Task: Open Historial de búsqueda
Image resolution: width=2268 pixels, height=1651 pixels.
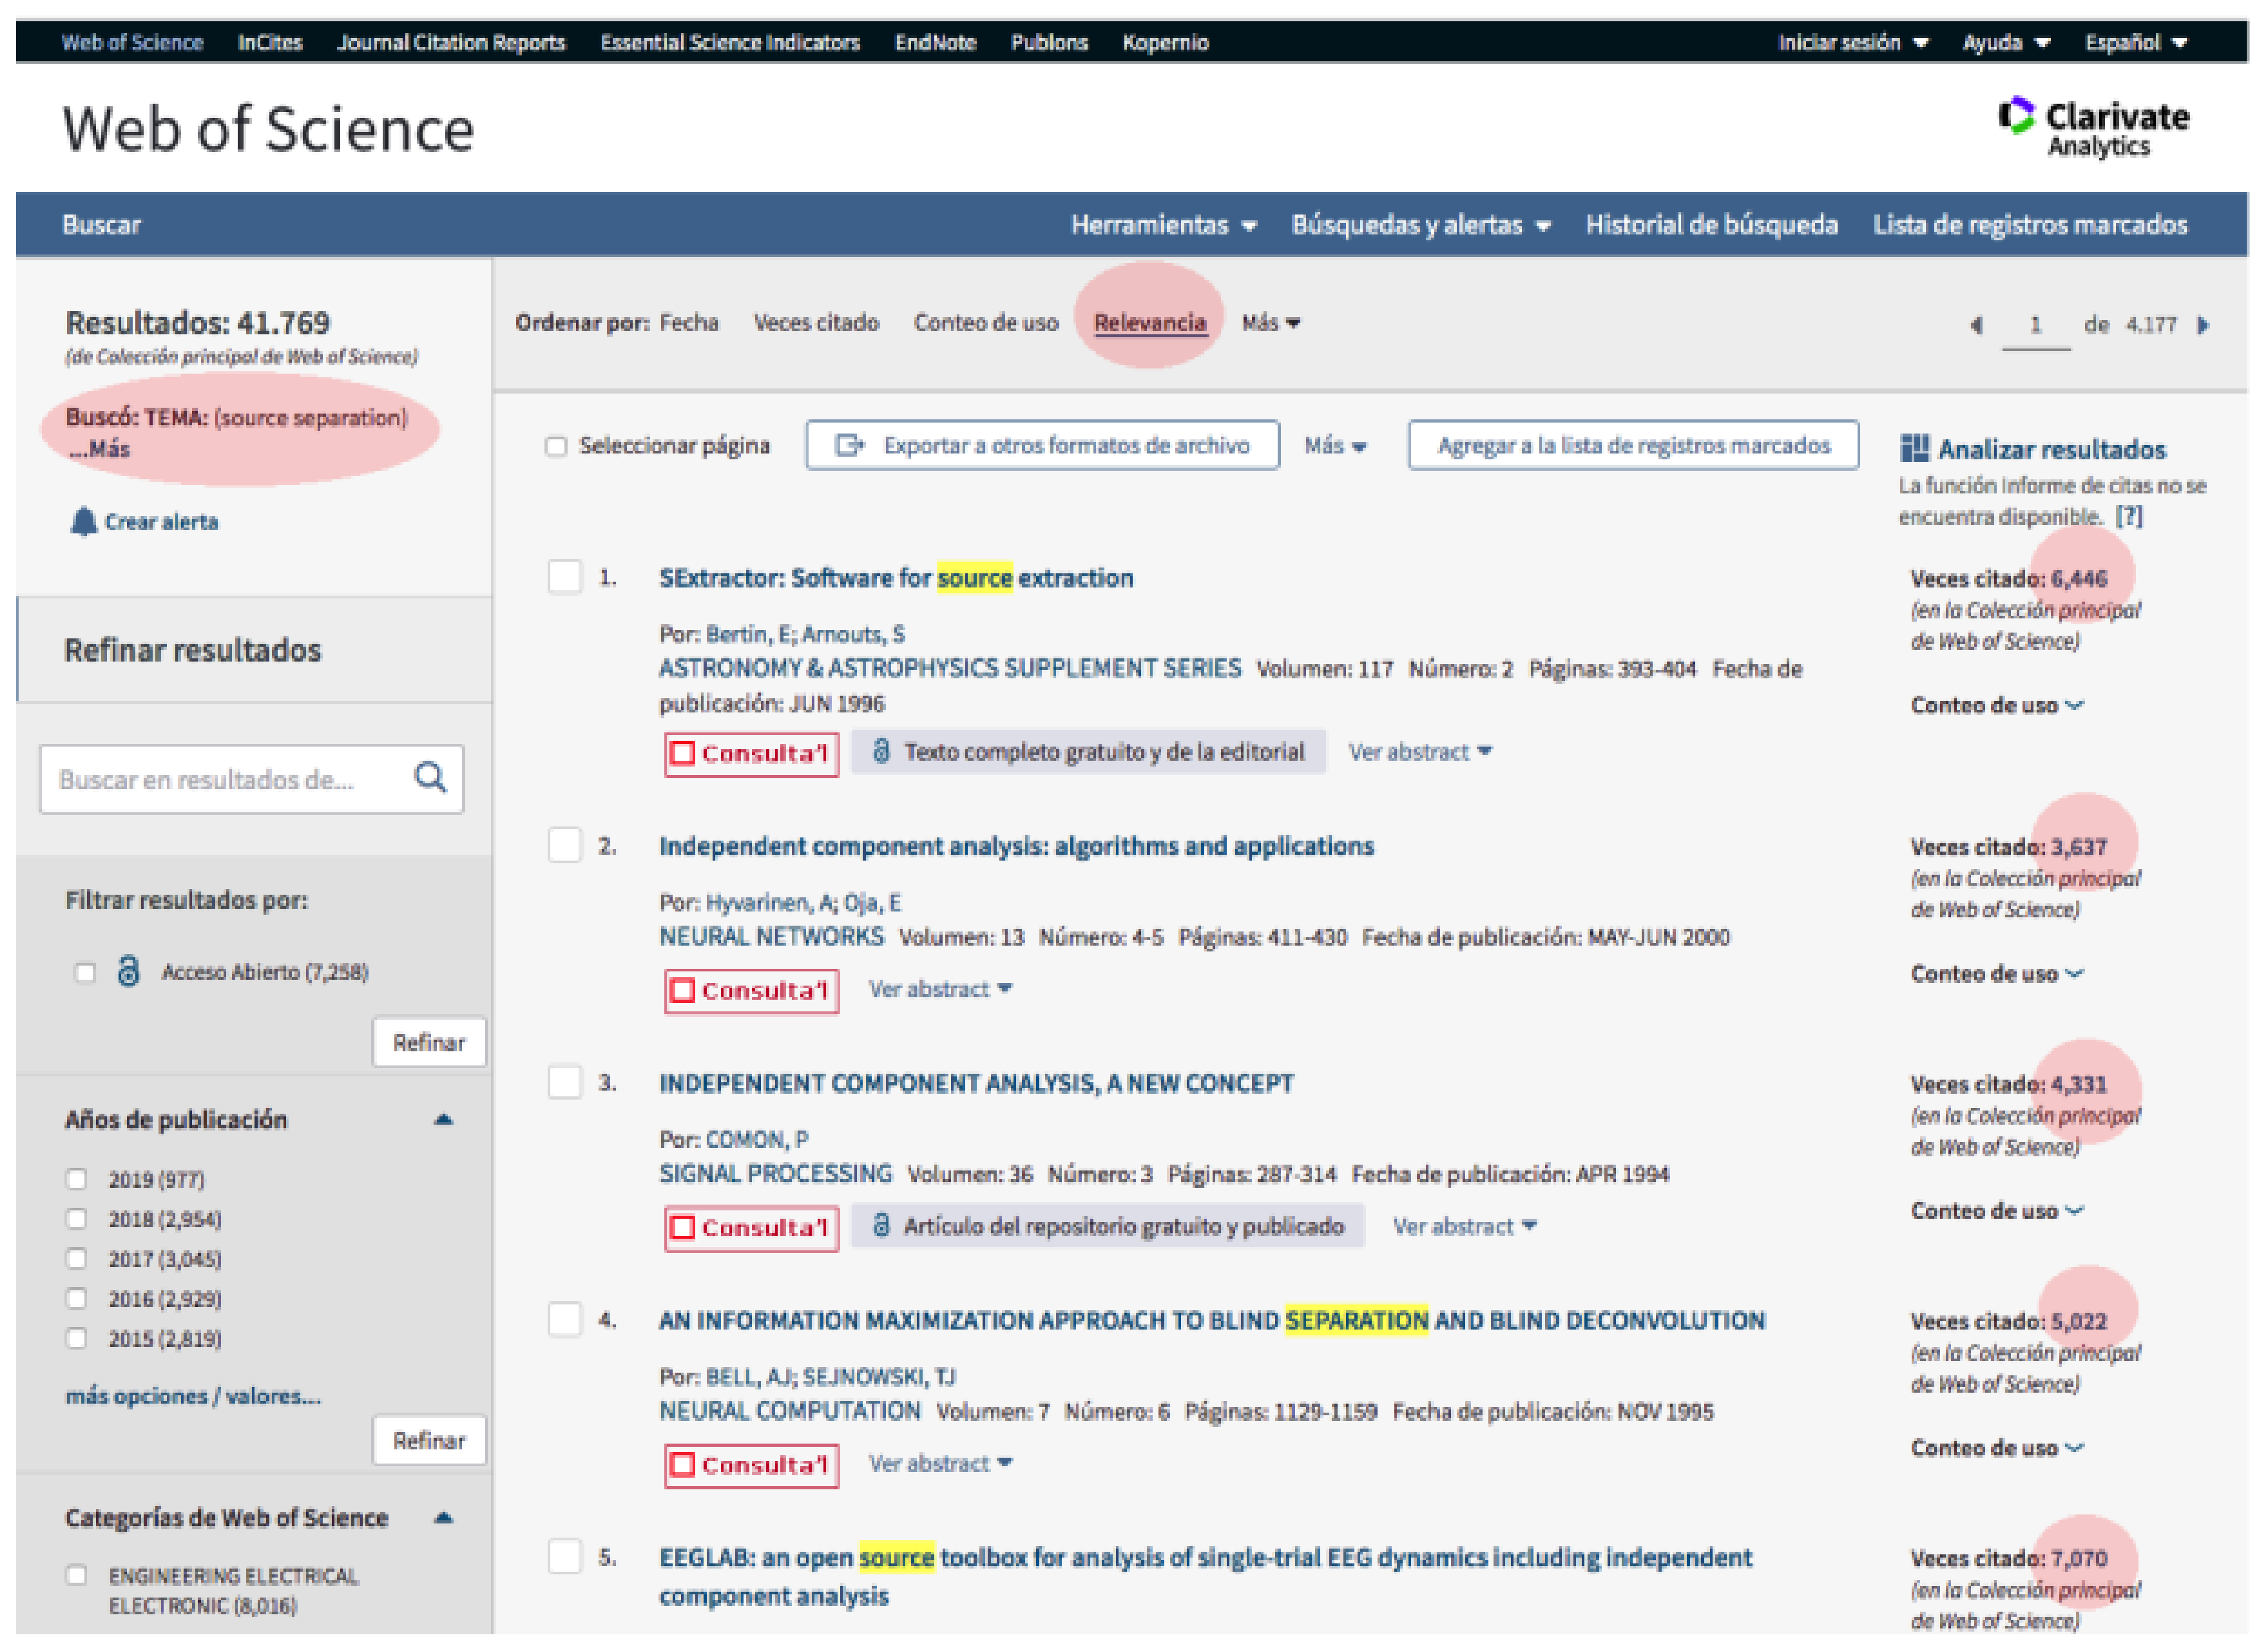Action: coord(1711,225)
